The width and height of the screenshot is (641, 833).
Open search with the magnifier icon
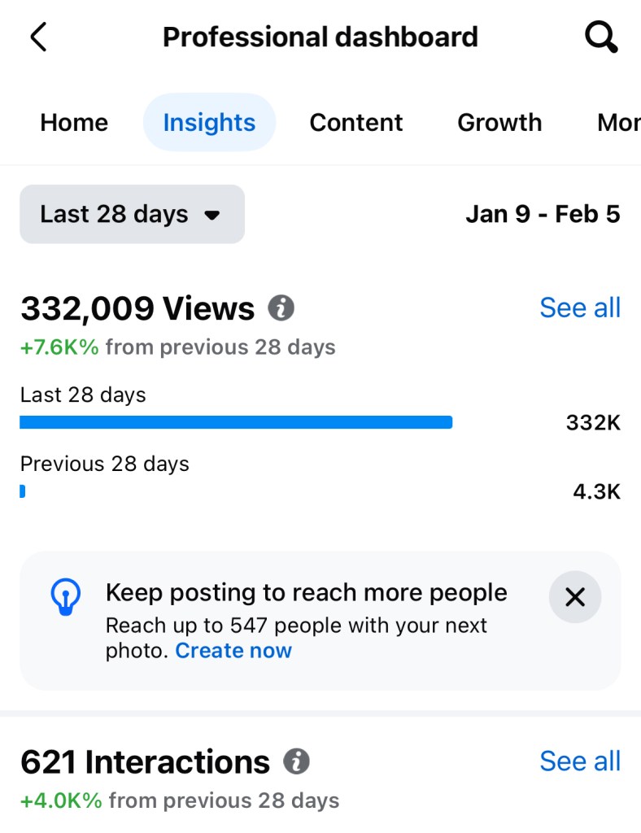click(601, 37)
